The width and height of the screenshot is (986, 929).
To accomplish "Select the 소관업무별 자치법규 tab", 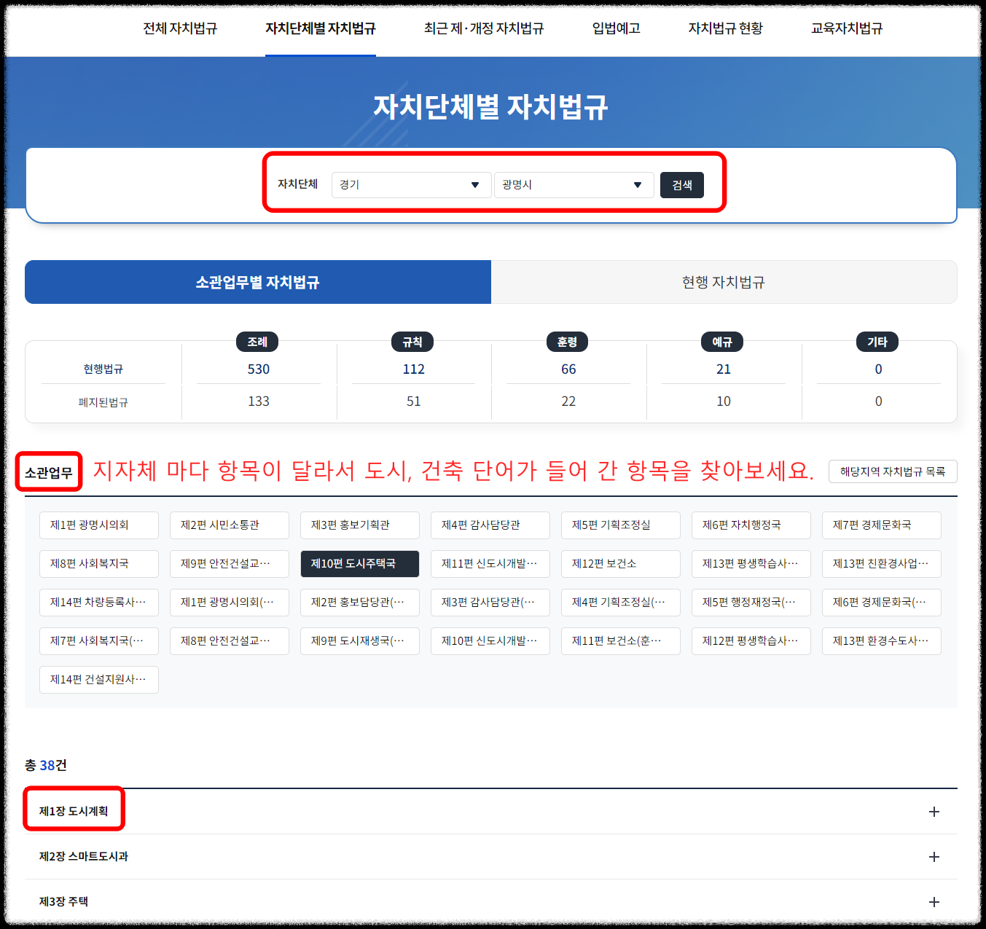I will (x=257, y=282).
